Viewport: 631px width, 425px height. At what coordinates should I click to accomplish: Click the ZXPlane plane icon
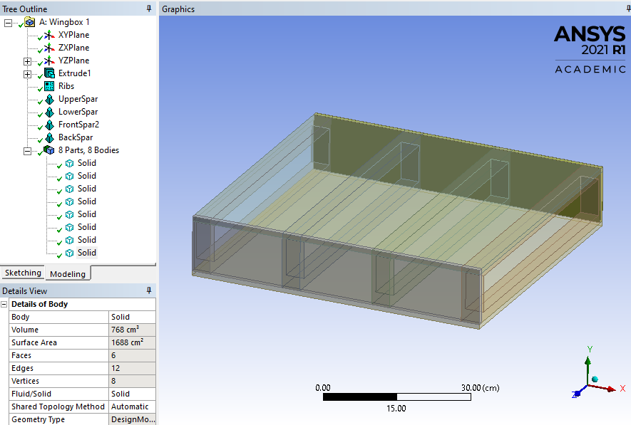point(49,48)
